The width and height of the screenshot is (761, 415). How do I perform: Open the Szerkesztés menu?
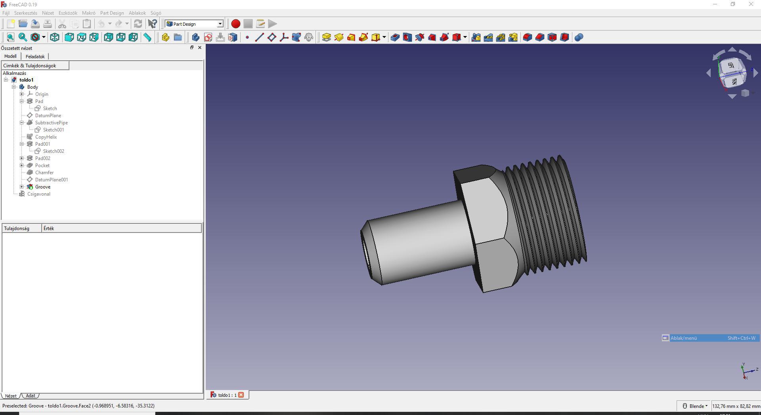tap(26, 13)
